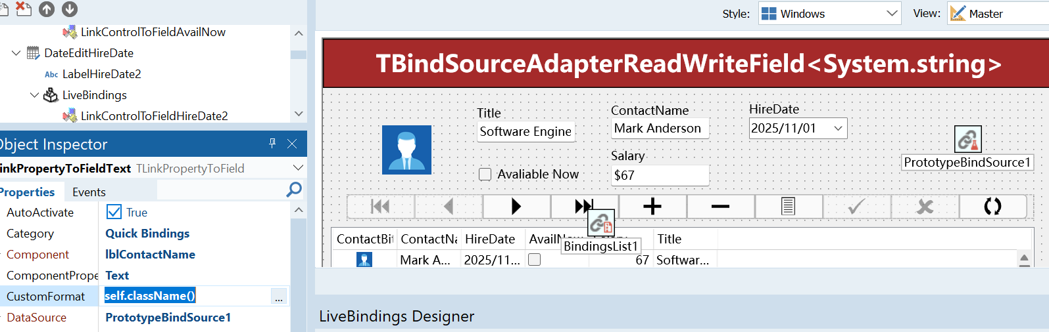The image size is (1049, 332).
Task: Select the red form header label
Action: point(686,63)
